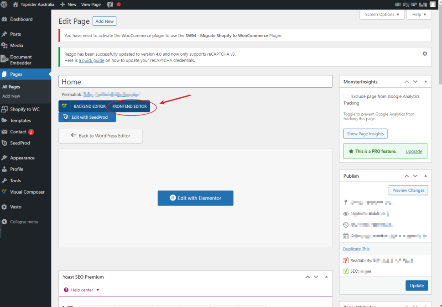442x307 pixels.
Task: Expand the Help dropdown tab
Action: [x=419, y=15]
